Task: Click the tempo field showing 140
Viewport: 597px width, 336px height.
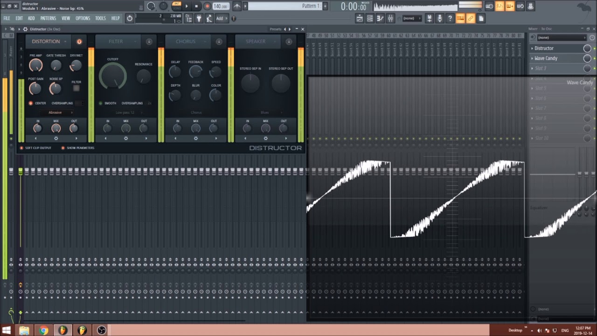Action: [x=220, y=6]
